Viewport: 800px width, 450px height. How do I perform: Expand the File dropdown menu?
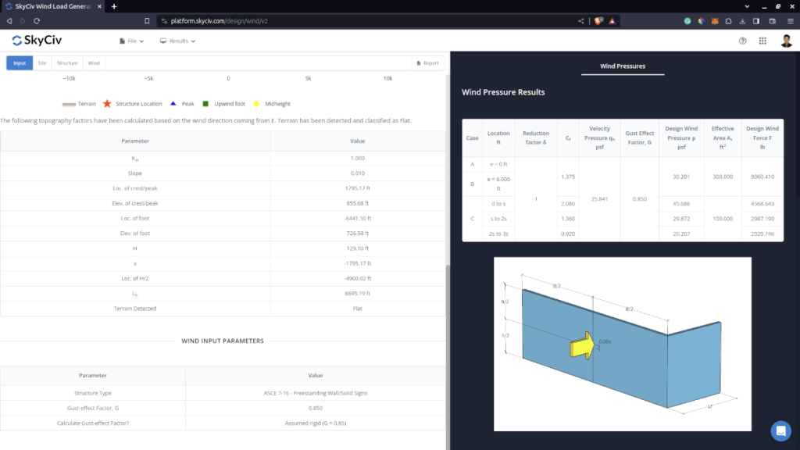coord(131,41)
